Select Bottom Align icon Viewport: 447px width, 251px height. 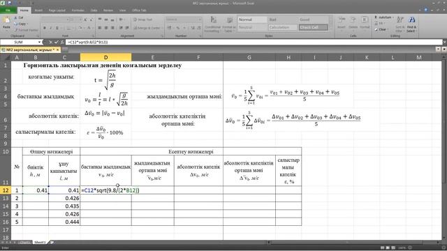[112, 20]
